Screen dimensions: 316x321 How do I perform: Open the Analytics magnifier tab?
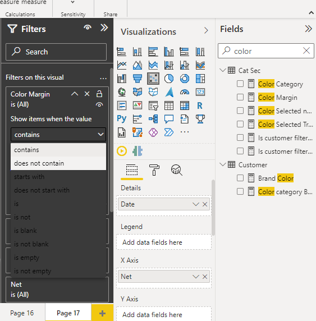[177, 170]
